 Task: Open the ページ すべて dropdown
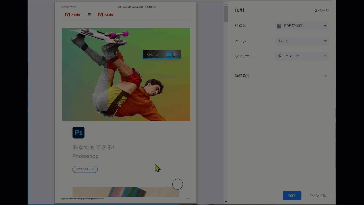[302, 41]
